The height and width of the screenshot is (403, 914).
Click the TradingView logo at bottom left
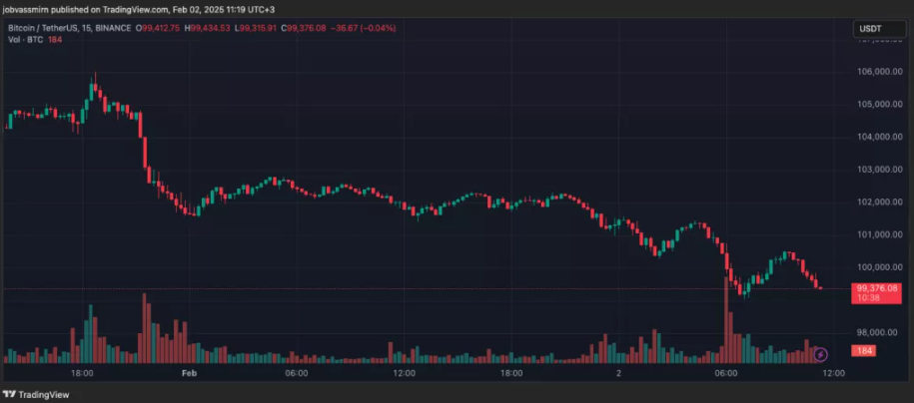tap(37, 395)
